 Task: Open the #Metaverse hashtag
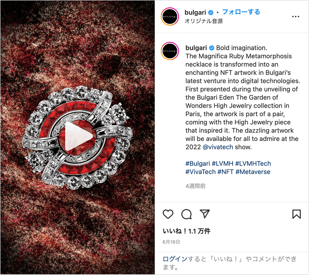[x=253, y=172]
